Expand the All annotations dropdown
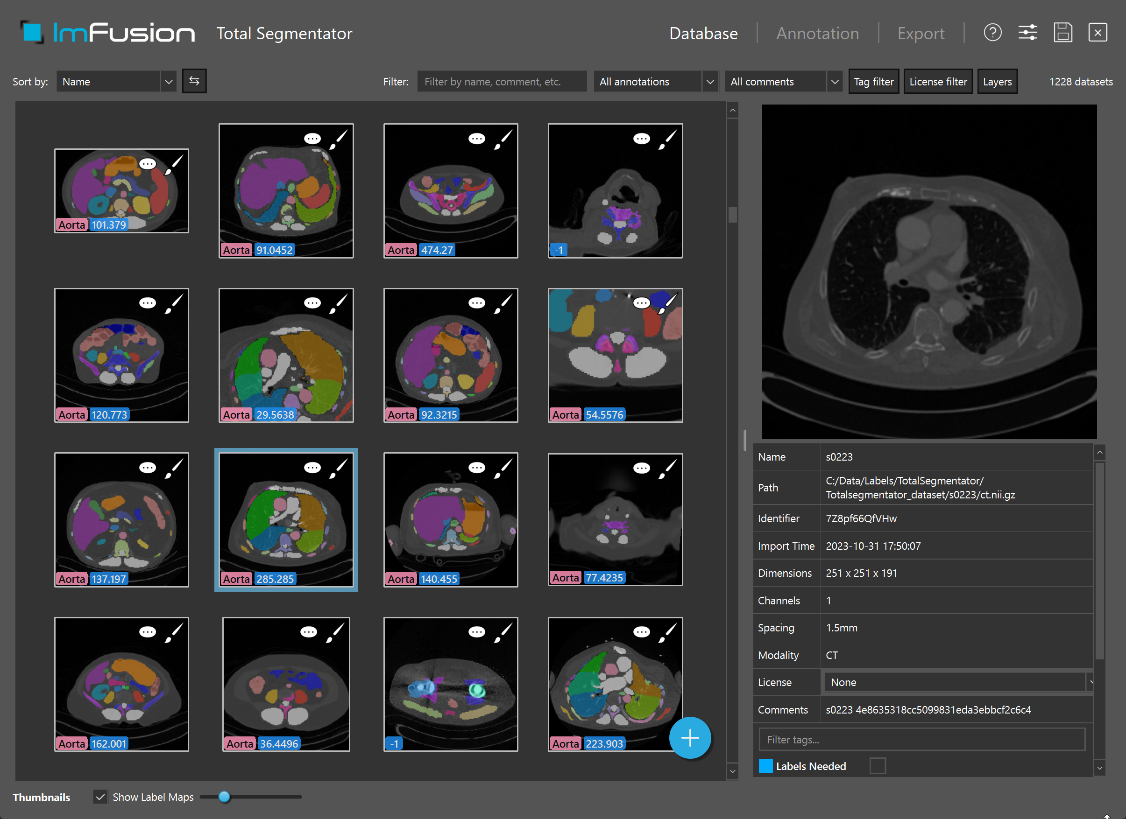 click(656, 81)
